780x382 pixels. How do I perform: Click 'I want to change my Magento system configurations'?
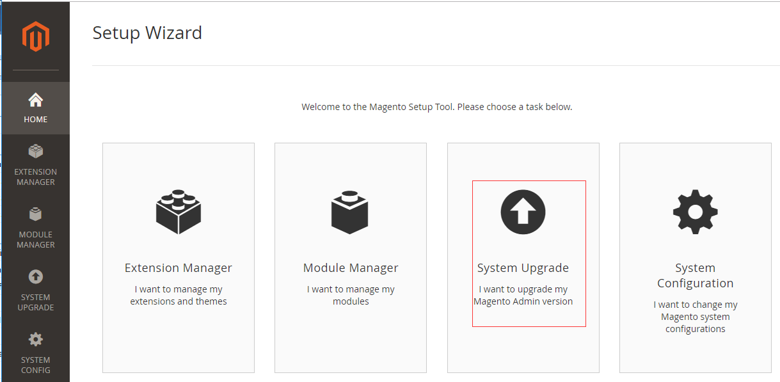[x=696, y=317]
